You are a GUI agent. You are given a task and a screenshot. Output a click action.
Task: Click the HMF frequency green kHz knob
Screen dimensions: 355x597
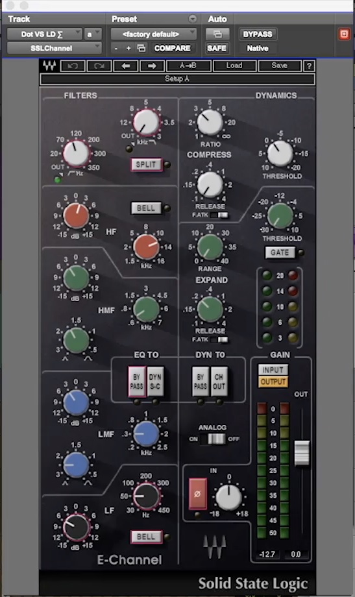tap(146, 309)
